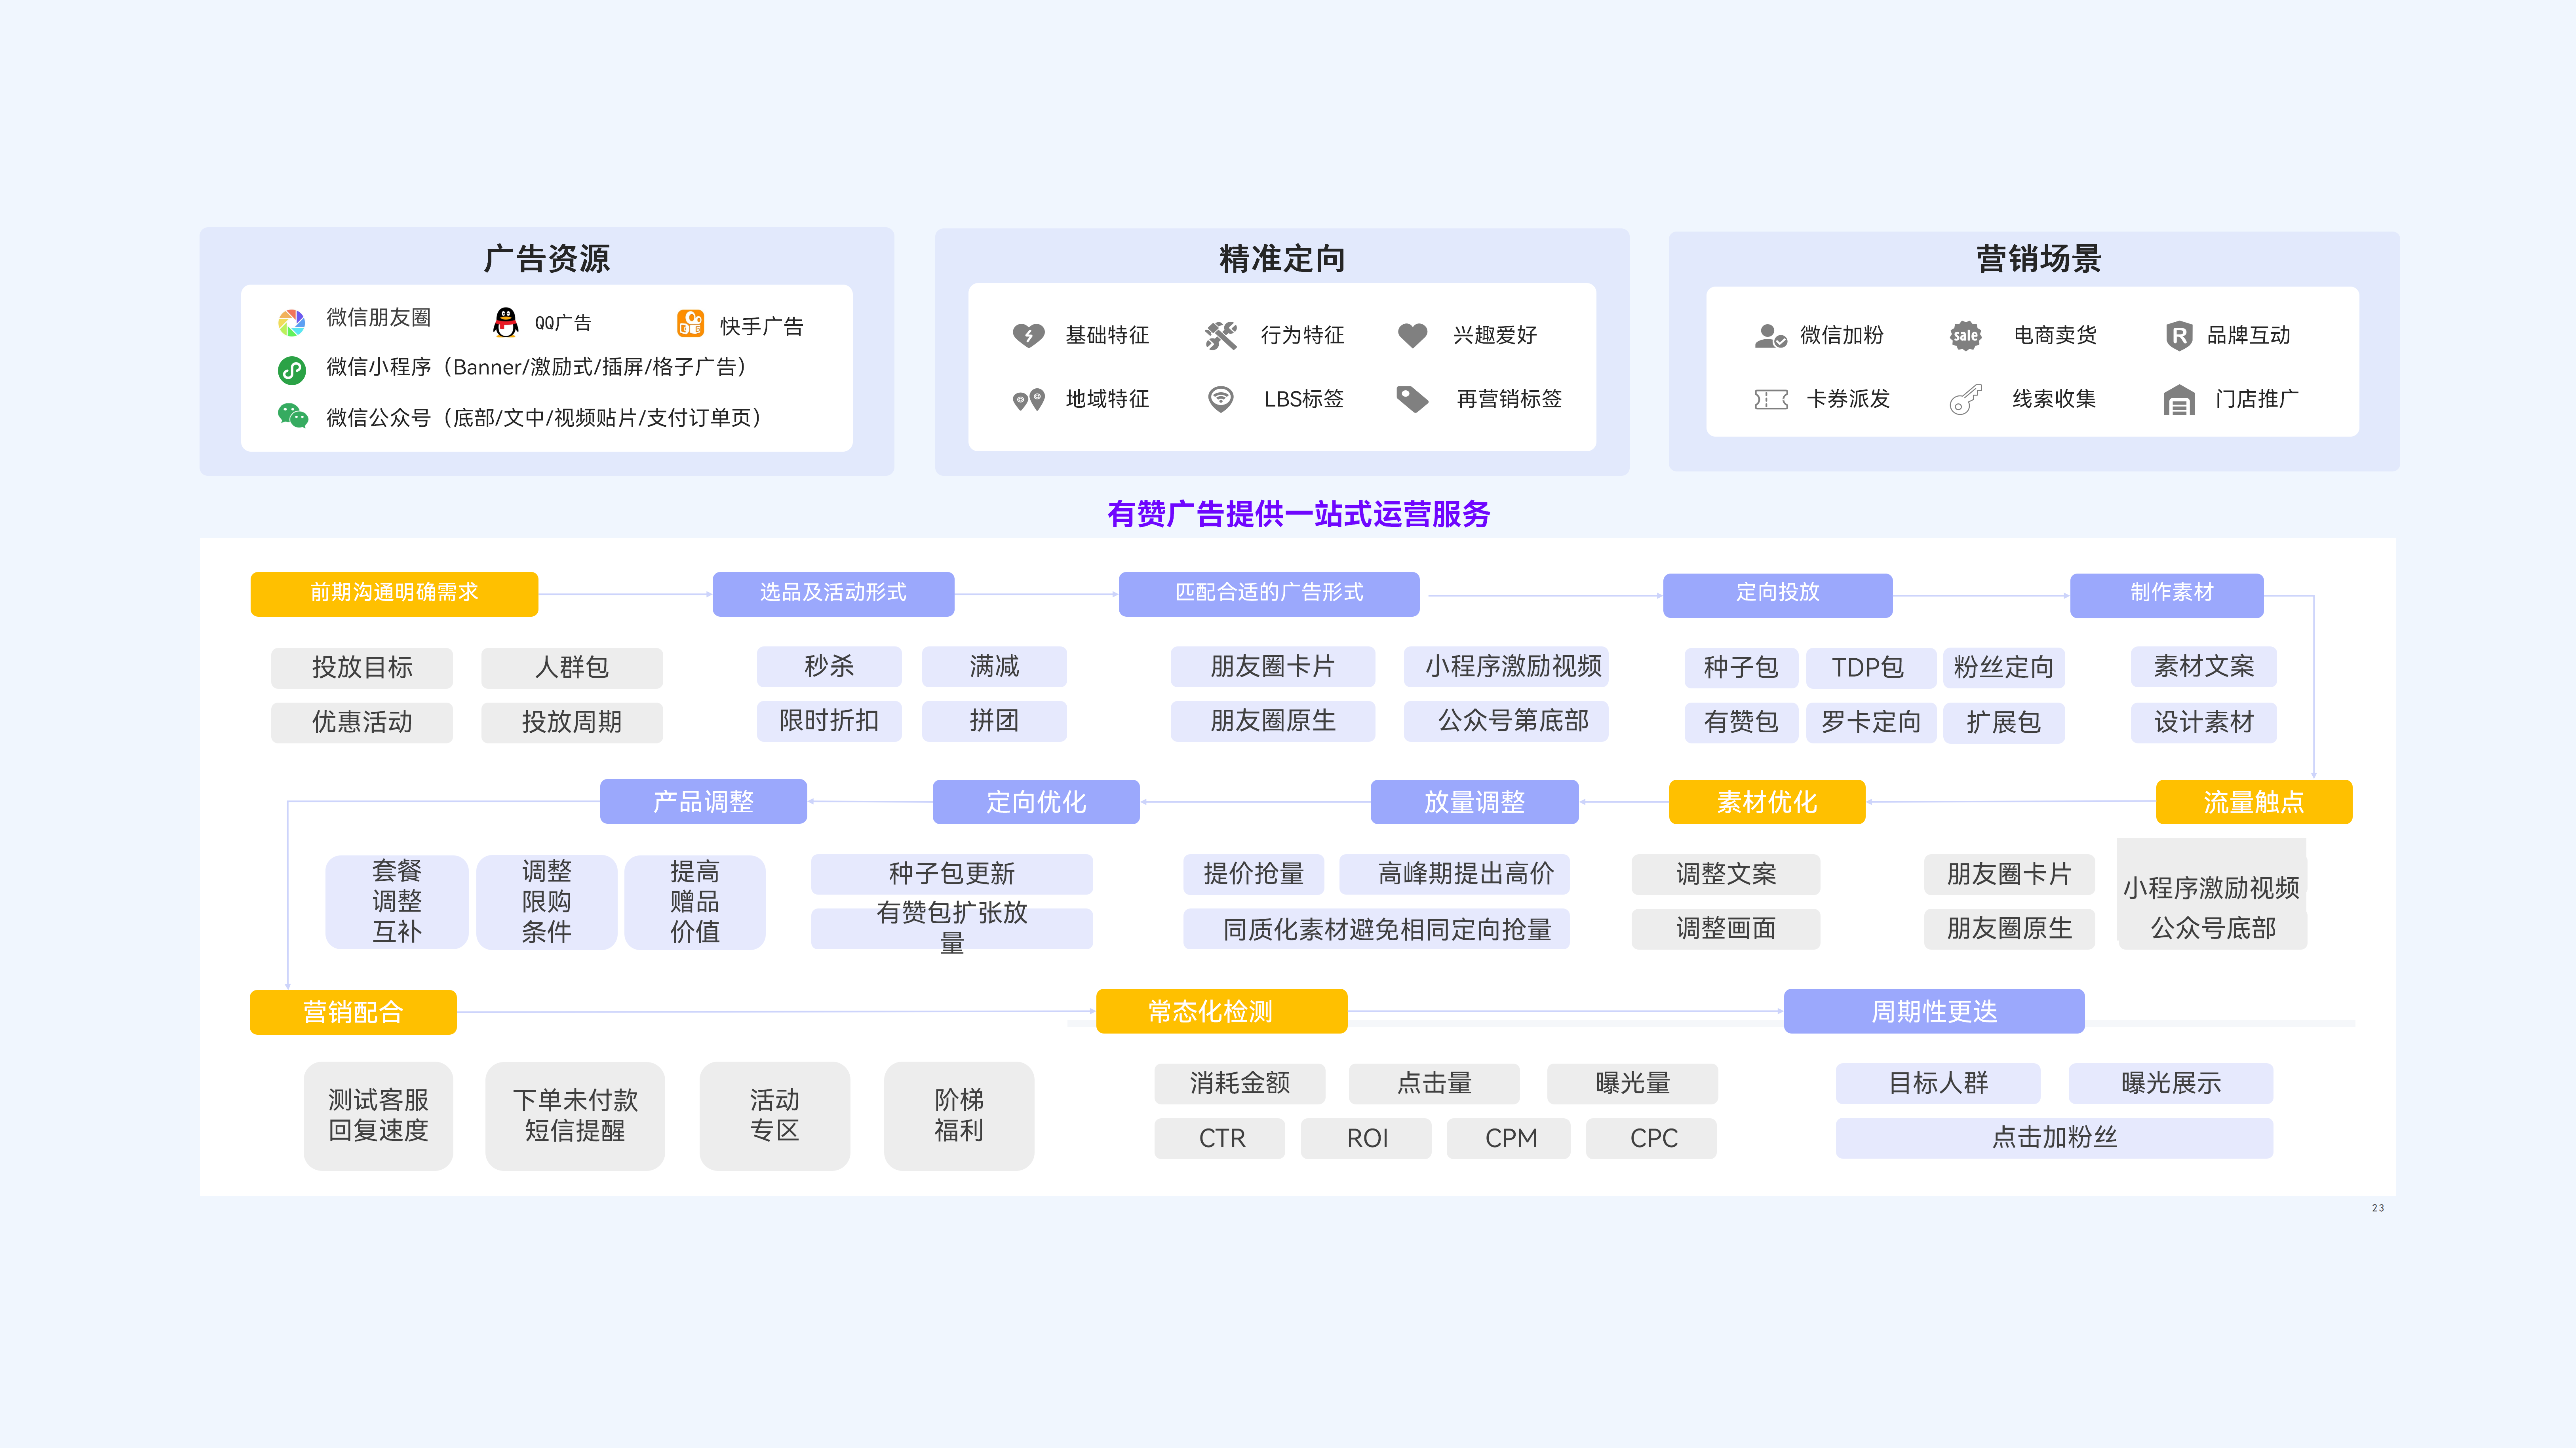
Task: Click the key icon beside 线索收集
Action: pos(1965,400)
